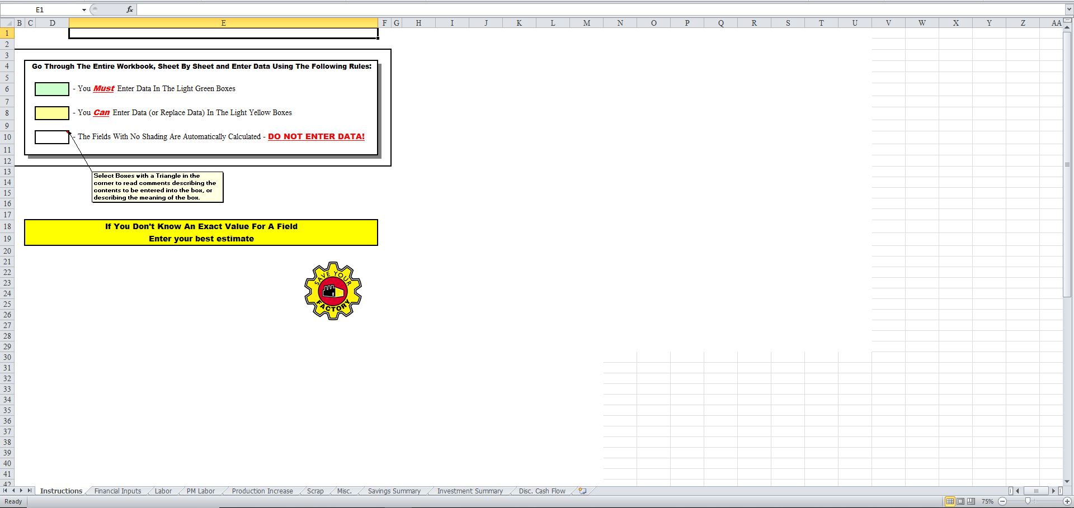Select the Instructions sheet tab
The image size is (1074, 508).
pyautogui.click(x=61, y=491)
